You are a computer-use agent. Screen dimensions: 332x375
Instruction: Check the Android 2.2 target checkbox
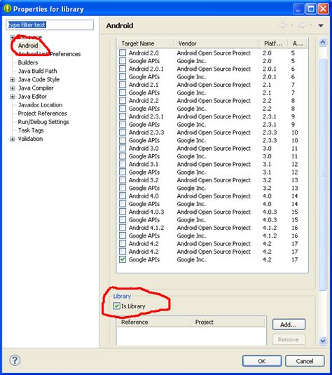click(123, 100)
